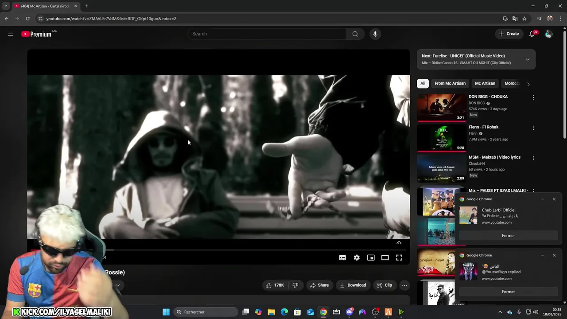567x319 pixels.
Task: Open options for DON BIGG - CHOUKA video
Action: [533, 97]
